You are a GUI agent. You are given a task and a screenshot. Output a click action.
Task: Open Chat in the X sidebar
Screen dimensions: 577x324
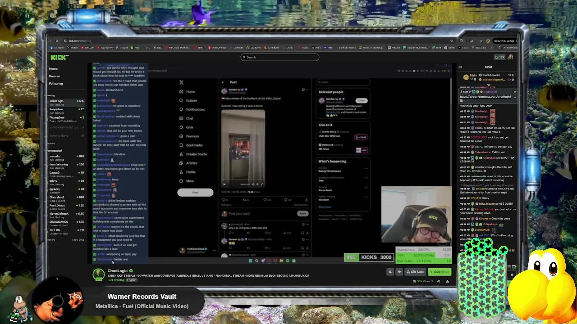point(186,118)
